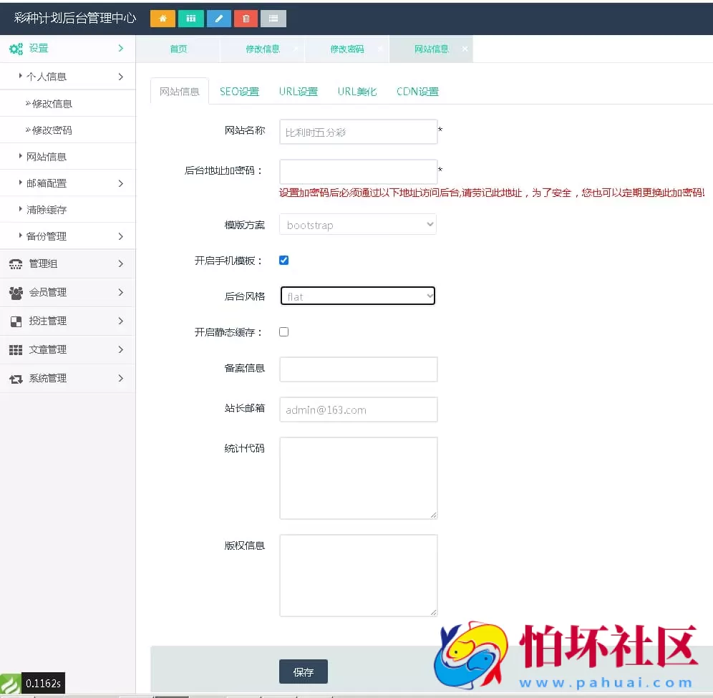Click the 设置 gear icon in sidebar
Screen dimensions: 713x698
[16, 48]
